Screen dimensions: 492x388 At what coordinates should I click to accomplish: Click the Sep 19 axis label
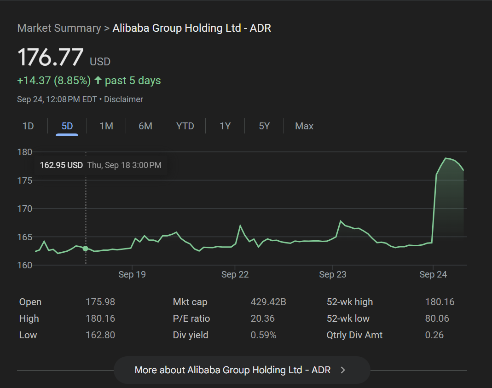point(132,274)
